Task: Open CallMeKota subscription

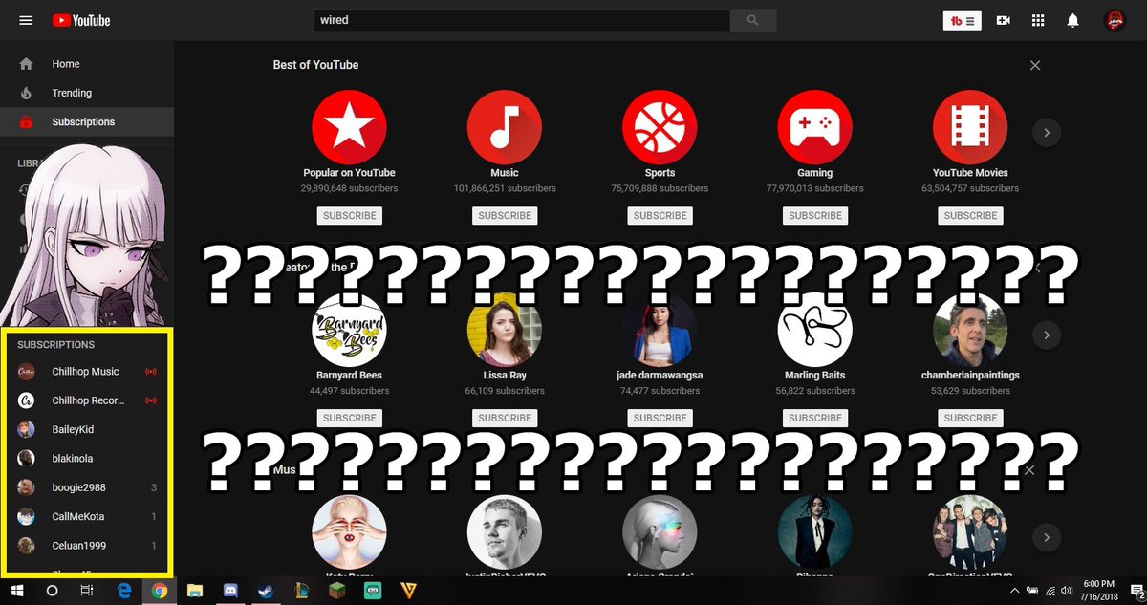Action: [x=87, y=516]
